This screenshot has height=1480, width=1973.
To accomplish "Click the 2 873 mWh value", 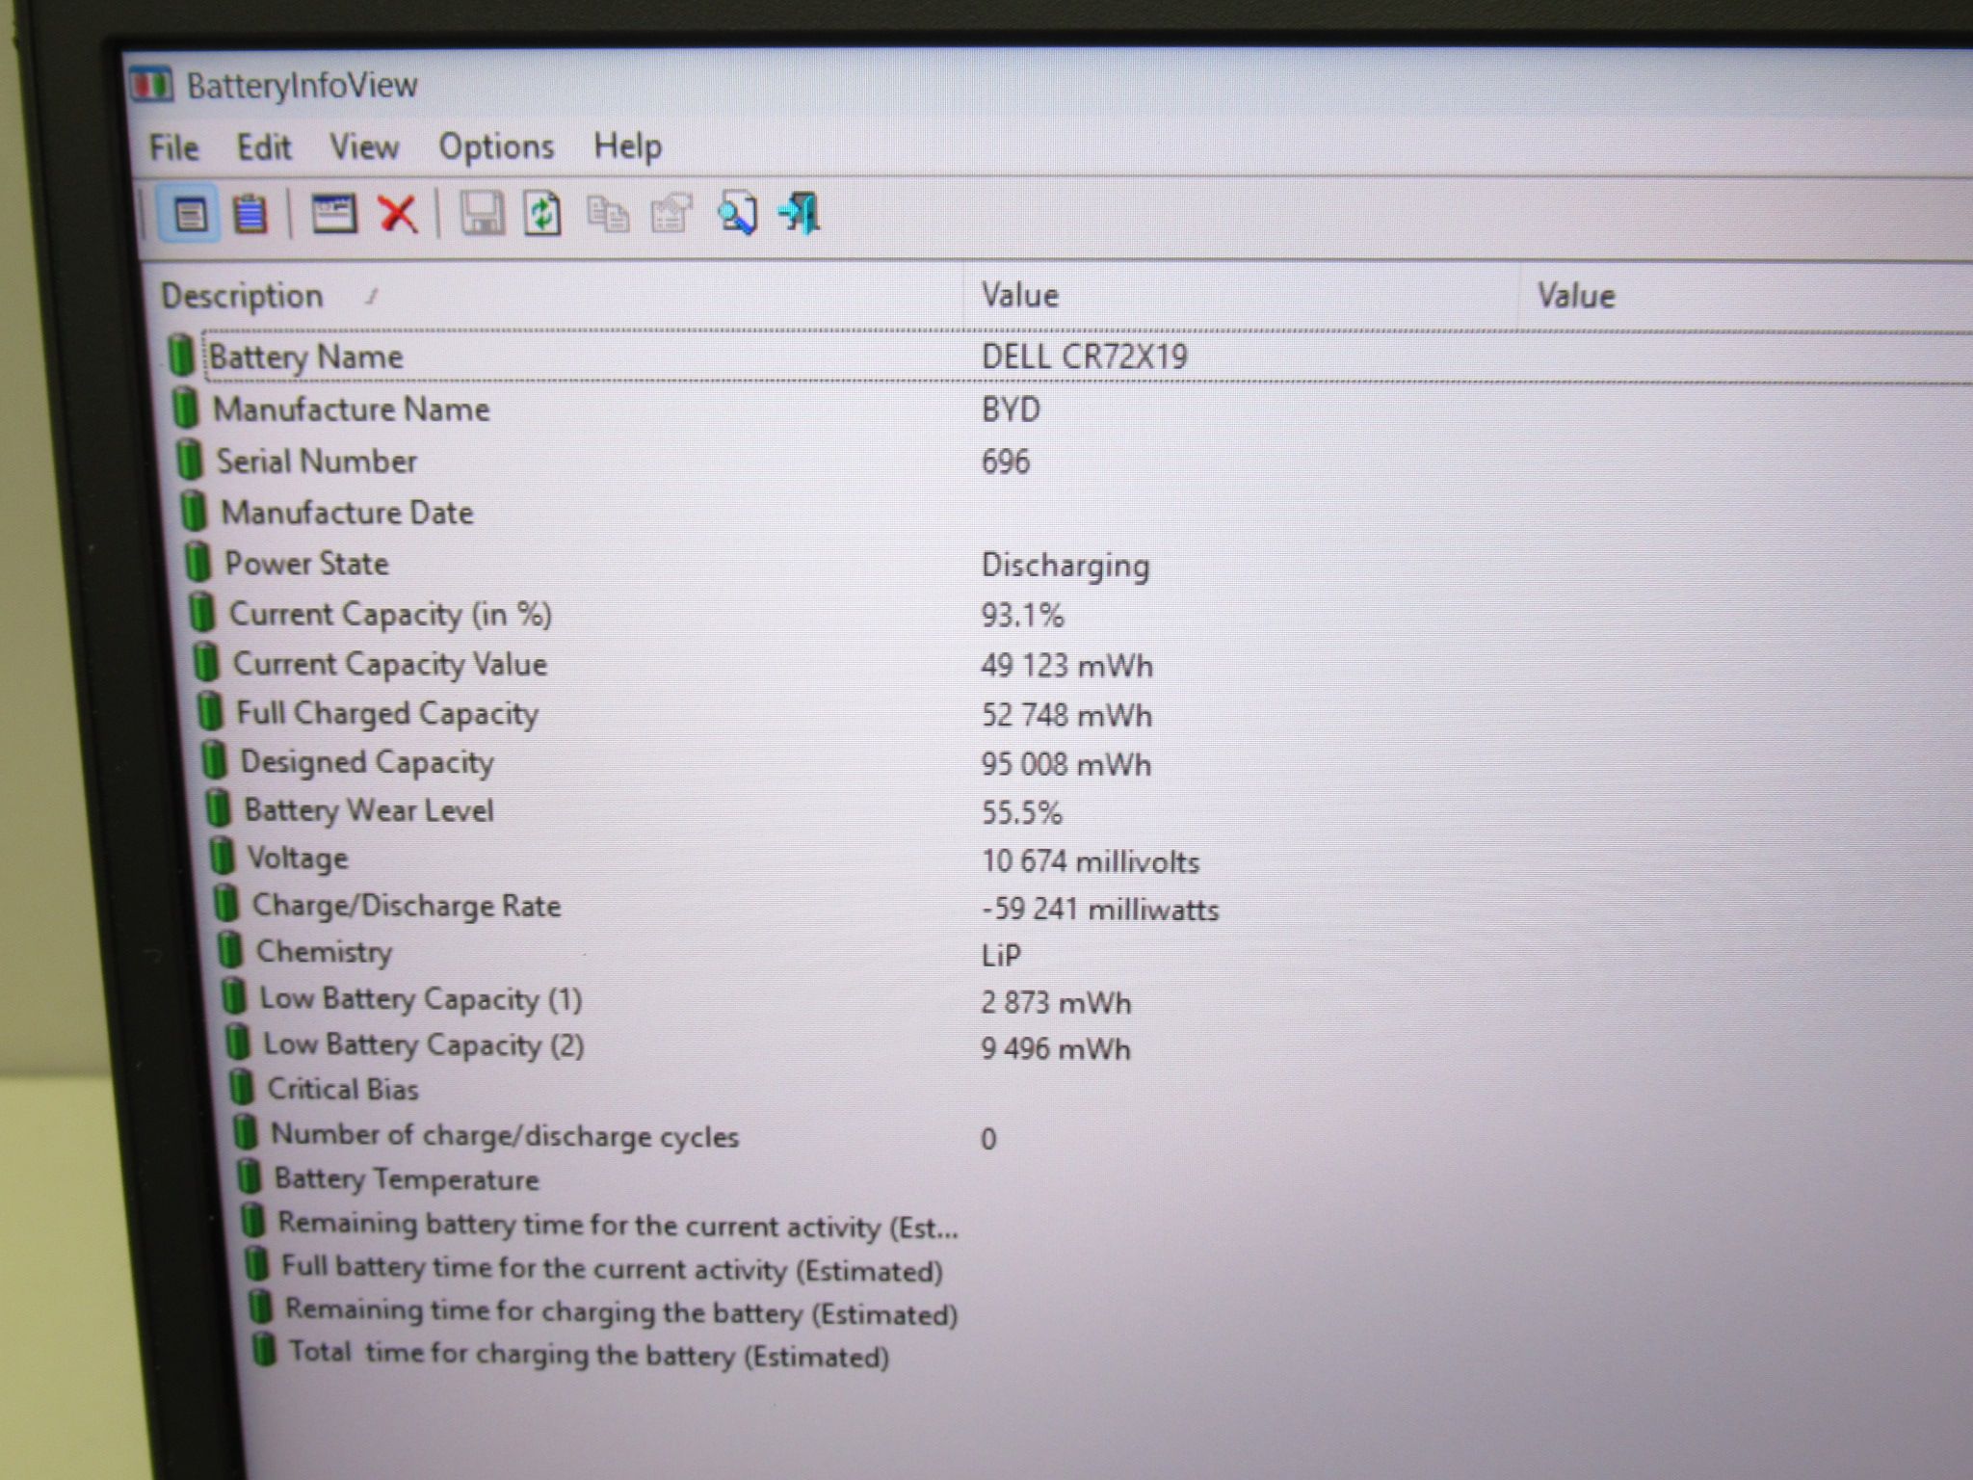I will click(x=1056, y=1002).
